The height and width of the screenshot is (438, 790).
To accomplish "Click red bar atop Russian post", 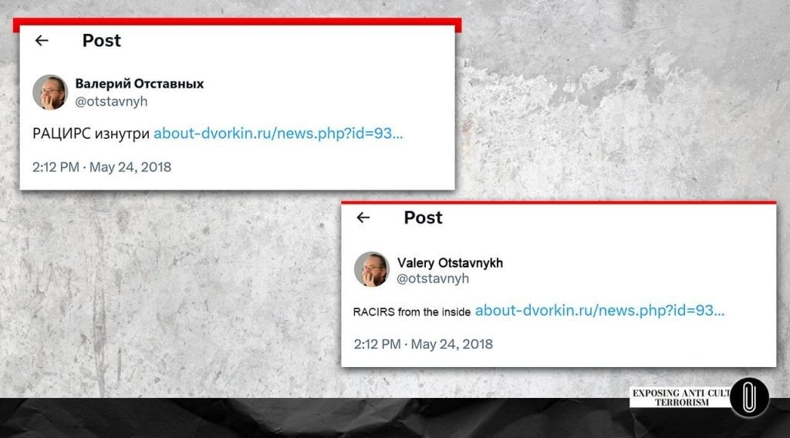I will (x=238, y=24).
